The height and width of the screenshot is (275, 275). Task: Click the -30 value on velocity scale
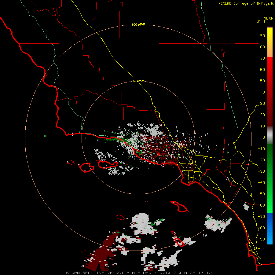click(261, 171)
